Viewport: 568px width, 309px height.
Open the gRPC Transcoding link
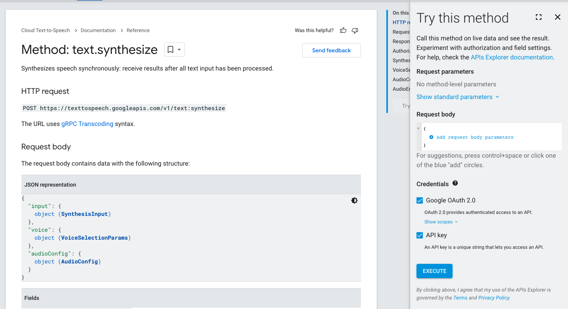(87, 124)
